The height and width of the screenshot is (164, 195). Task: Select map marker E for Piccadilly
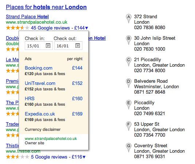(129, 105)
